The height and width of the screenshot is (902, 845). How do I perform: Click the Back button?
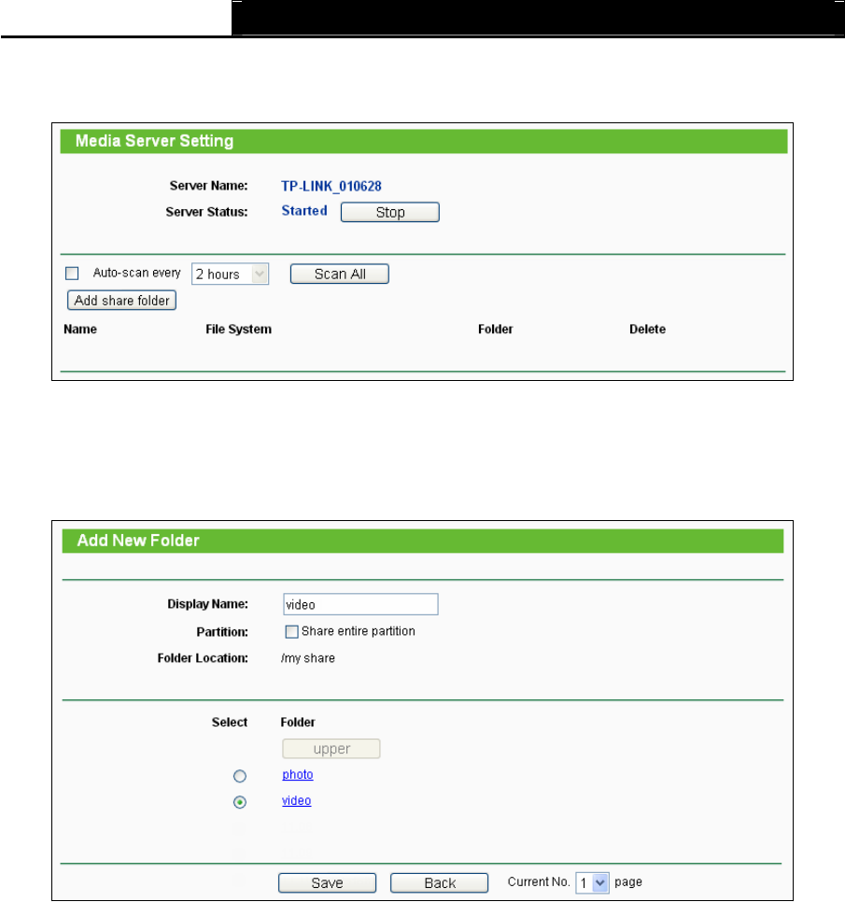[x=440, y=883]
